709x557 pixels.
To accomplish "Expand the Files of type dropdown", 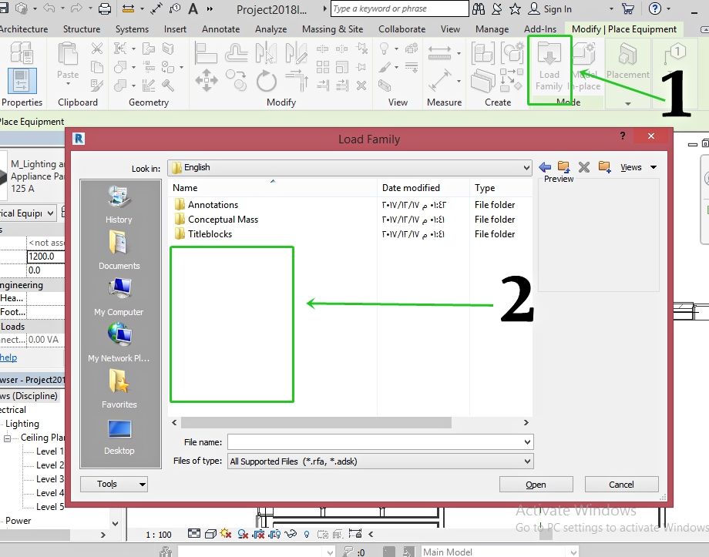I will [527, 461].
